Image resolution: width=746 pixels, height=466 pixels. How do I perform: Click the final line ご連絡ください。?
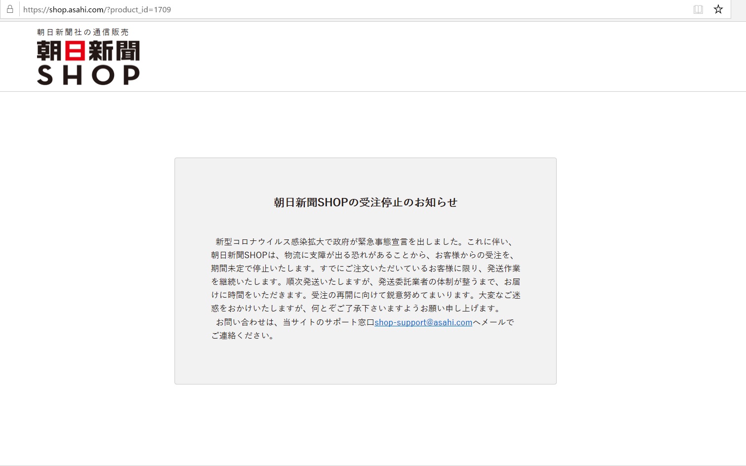click(243, 336)
